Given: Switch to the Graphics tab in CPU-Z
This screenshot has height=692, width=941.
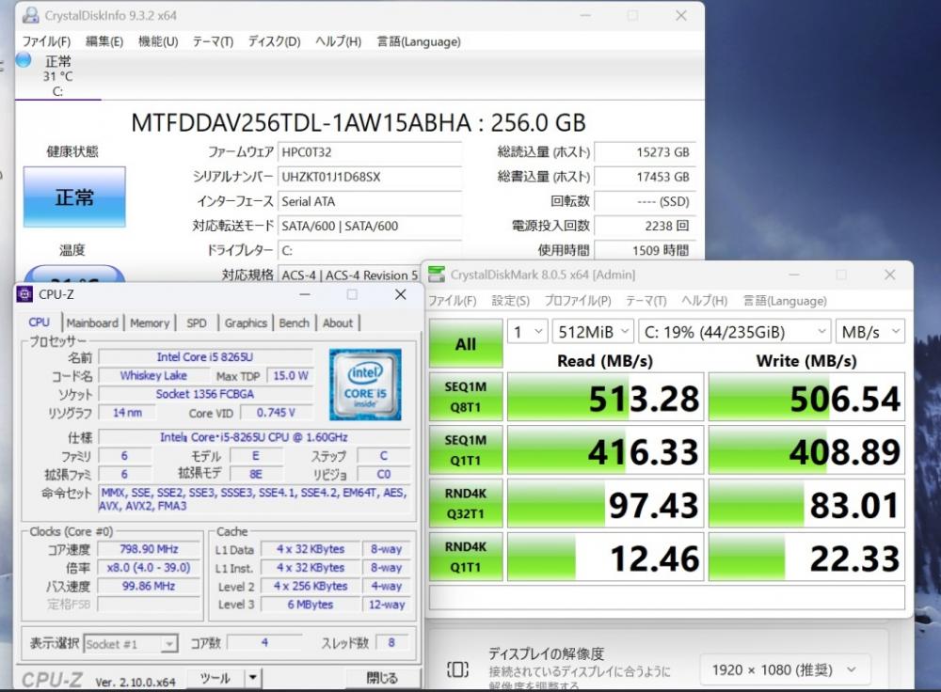Looking at the screenshot, I should (246, 323).
